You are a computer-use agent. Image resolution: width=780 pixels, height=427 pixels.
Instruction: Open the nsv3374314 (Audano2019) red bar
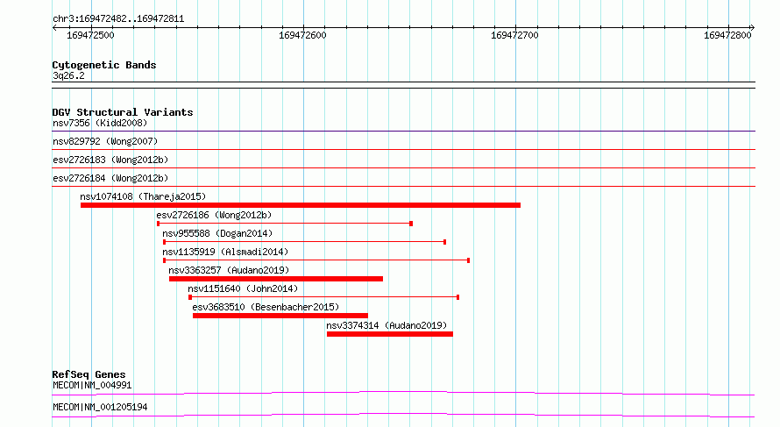tap(390, 334)
